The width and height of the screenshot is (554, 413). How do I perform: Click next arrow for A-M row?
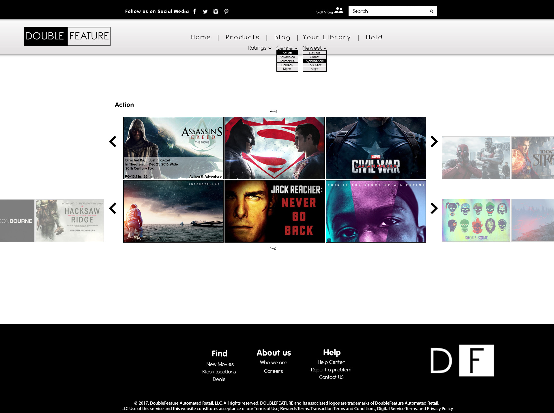point(434,142)
